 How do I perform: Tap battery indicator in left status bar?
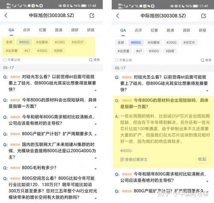84,6
